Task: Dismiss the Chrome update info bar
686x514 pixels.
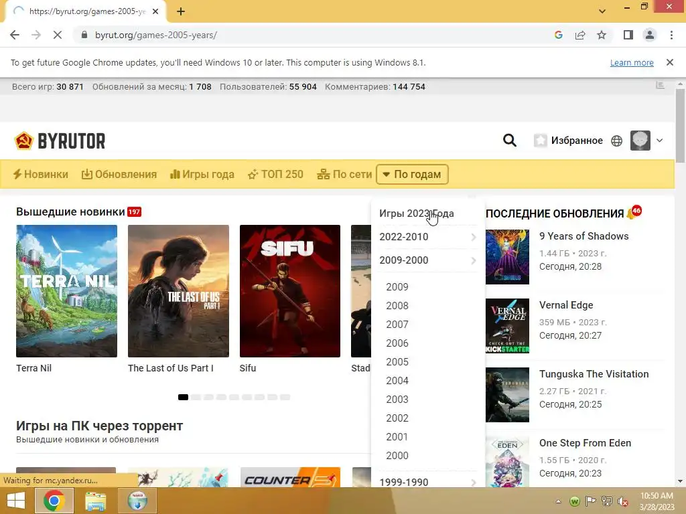Action: [670, 62]
